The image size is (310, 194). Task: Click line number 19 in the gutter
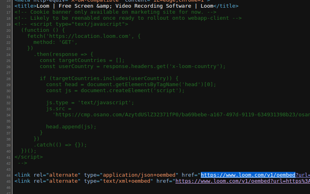click(x=8, y=24)
